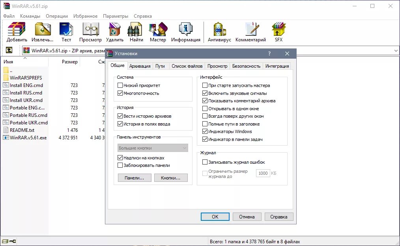
Task: Click the Отмена button
Action: [247, 217]
